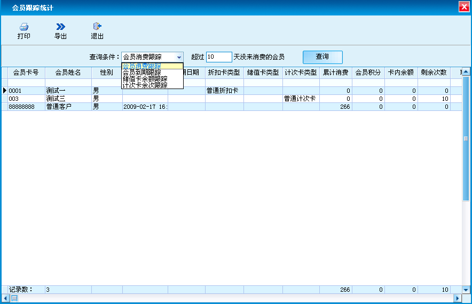Viewport: 472px width, 304px height.
Task: Select 会员到期跟踪 from dropdown list
Action: (x=142, y=73)
